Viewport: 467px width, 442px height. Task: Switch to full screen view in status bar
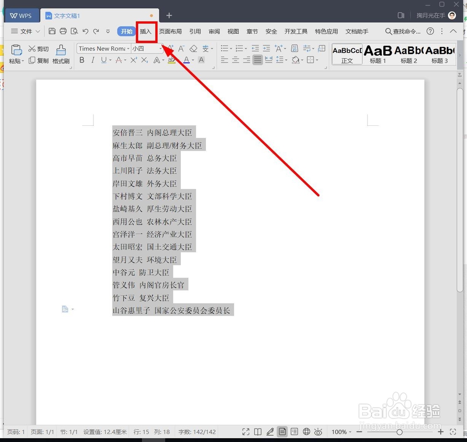click(246, 432)
